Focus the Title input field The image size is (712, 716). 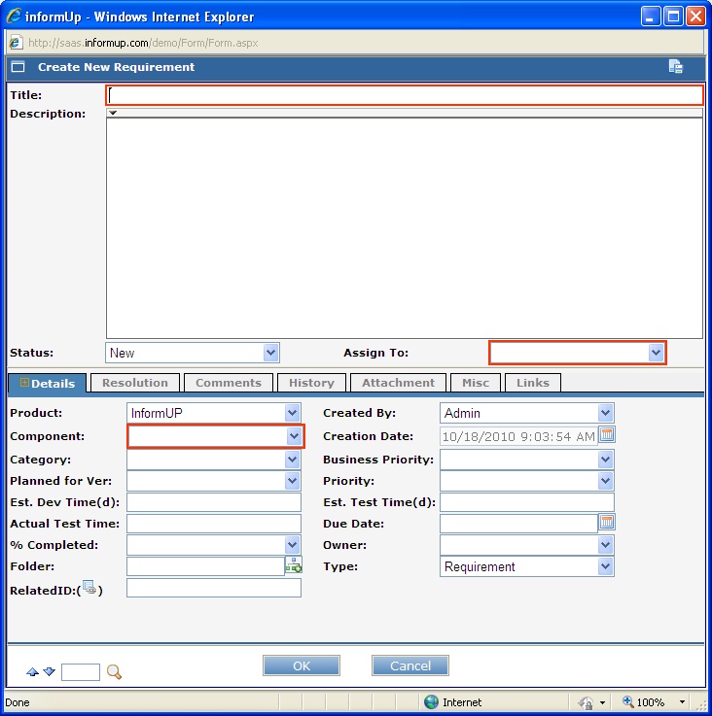point(405,95)
